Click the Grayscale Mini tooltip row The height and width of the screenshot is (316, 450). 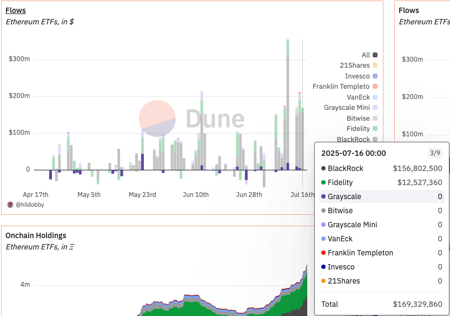coord(382,225)
